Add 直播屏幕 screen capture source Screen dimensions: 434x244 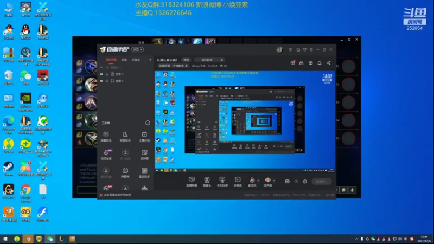click(192, 182)
